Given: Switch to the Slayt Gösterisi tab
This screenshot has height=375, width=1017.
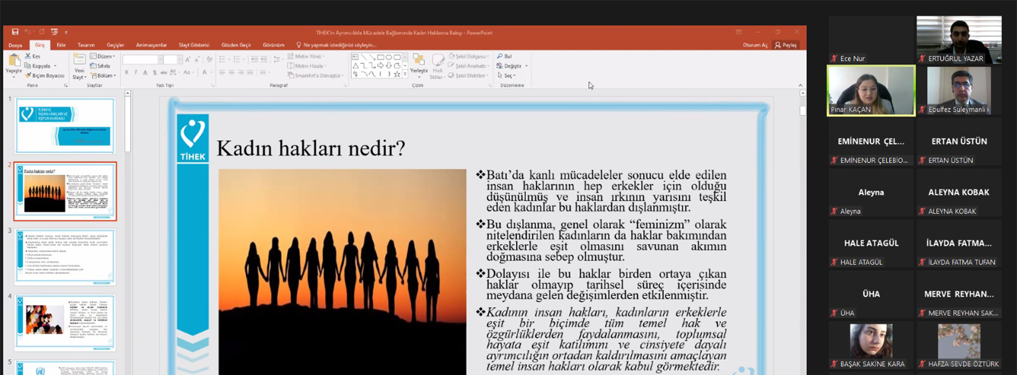Looking at the screenshot, I should click(194, 45).
